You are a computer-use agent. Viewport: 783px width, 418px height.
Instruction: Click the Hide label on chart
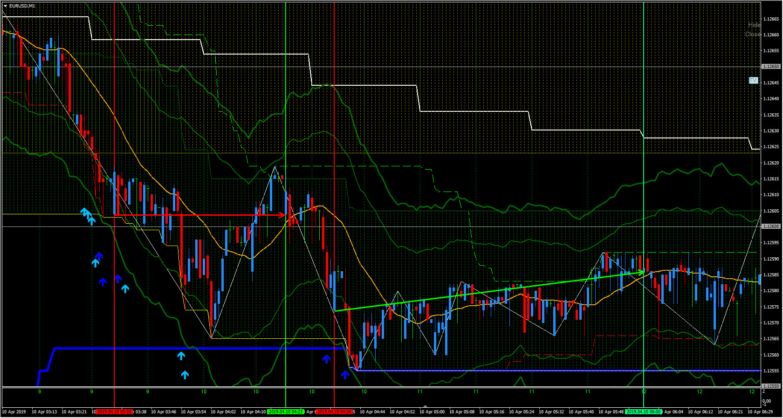(x=754, y=25)
